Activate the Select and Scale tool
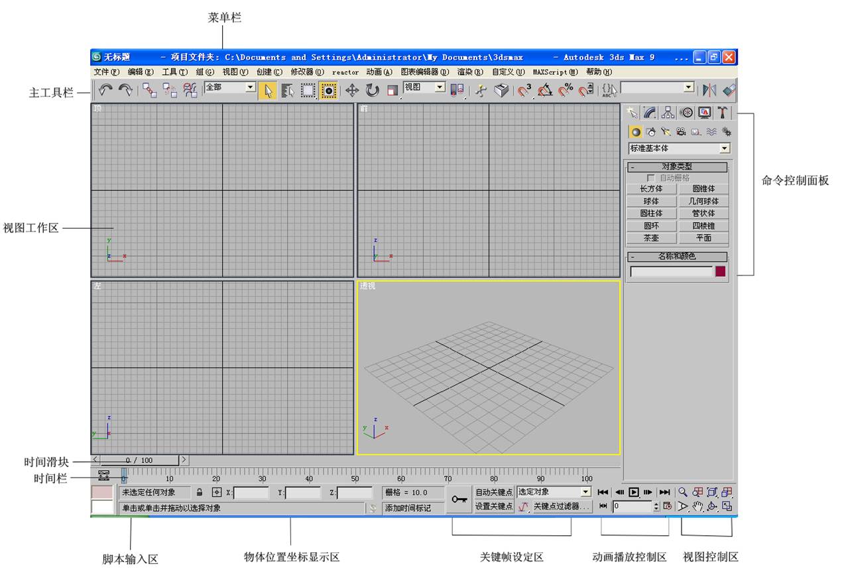The image size is (846, 579). pyautogui.click(x=393, y=91)
